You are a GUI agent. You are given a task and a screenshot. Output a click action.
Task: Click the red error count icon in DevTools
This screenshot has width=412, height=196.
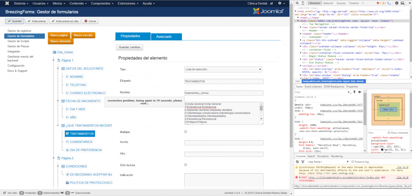(378, 3)
